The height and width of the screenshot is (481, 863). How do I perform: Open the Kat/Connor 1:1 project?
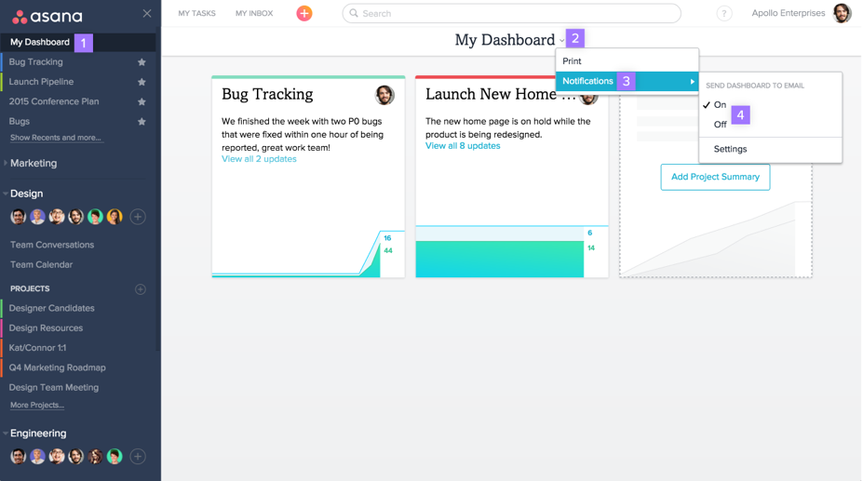pos(37,348)
